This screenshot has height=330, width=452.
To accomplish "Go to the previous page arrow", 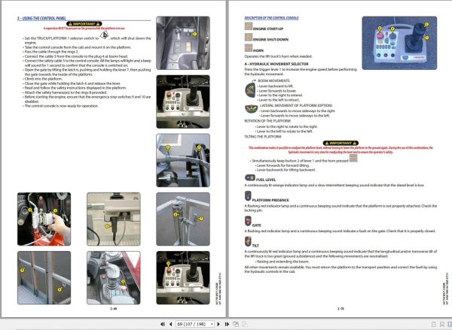I will 171,324.
